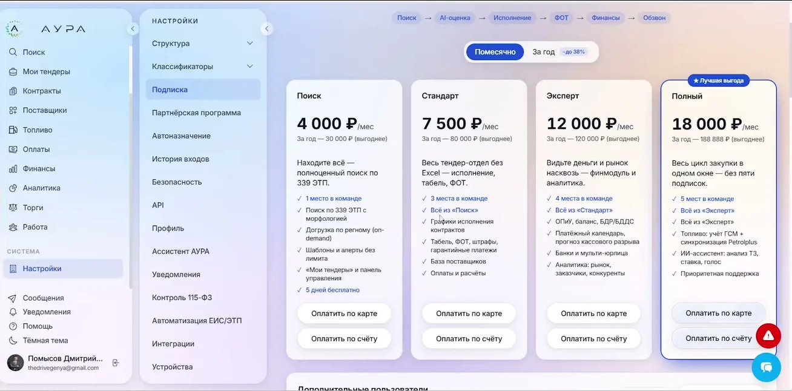The height and width of the screenshot is (391, 792).
Task: Select Помесячно billing period
Action: click(x=495, y=52)
